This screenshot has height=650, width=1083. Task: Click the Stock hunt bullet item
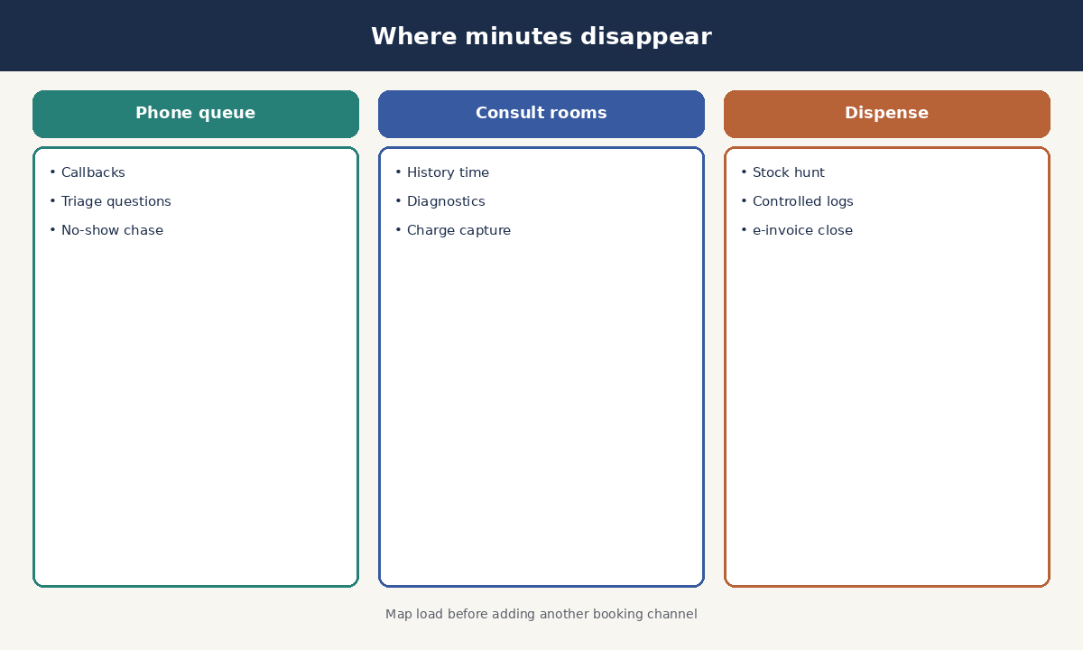[x=782, y=172]
